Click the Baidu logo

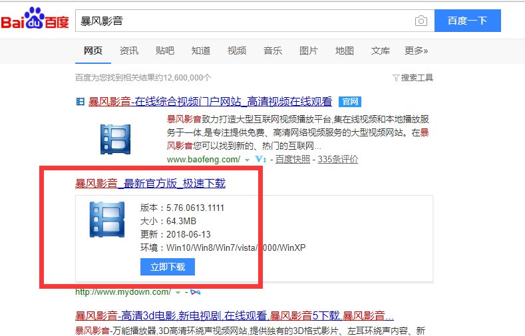coord(35,20)
